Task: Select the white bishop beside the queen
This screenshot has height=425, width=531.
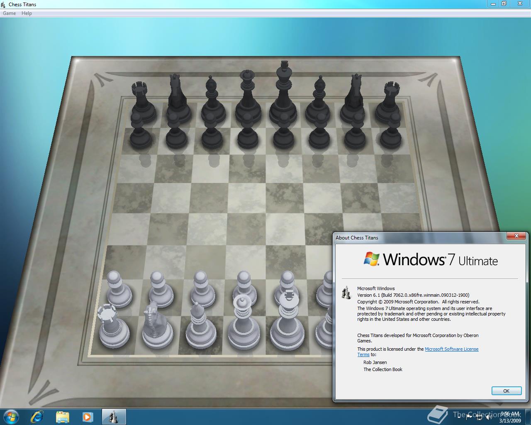Action: point(200,327)
